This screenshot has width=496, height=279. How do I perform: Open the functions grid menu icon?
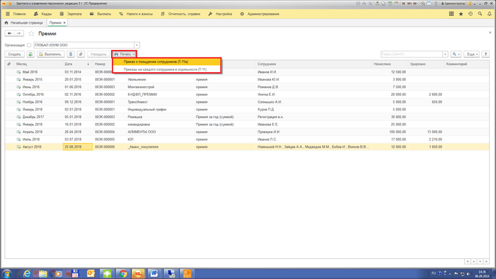pyautogui.click(x=452, y=13)
